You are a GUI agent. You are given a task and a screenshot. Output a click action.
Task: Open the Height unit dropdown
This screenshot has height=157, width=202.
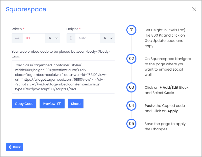click(107, 38)
